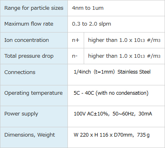The image size is (165, 148).
Task: Click the n+ ion concentration value text
Action: 124,40
